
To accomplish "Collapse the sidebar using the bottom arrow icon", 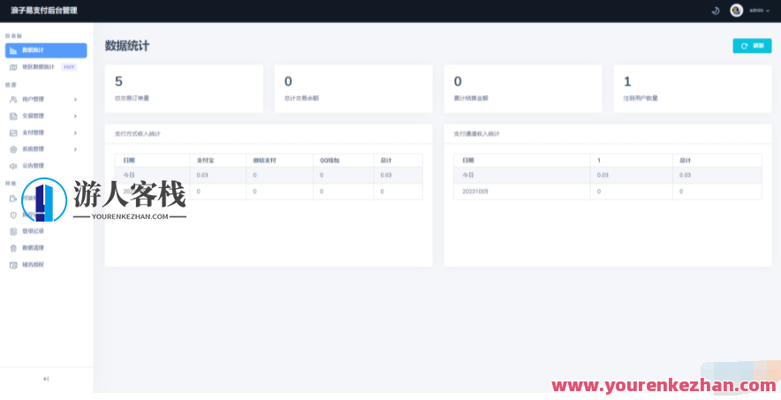I will [x=46, y=379].
